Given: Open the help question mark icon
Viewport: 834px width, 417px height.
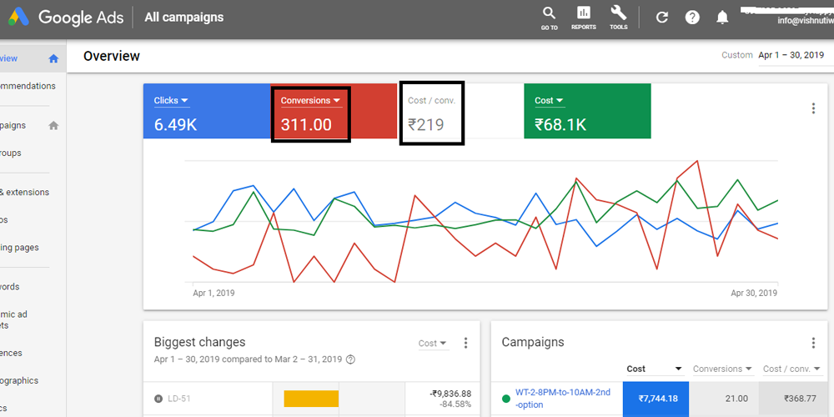Looking at the screenshot, I should coord(692,18).
